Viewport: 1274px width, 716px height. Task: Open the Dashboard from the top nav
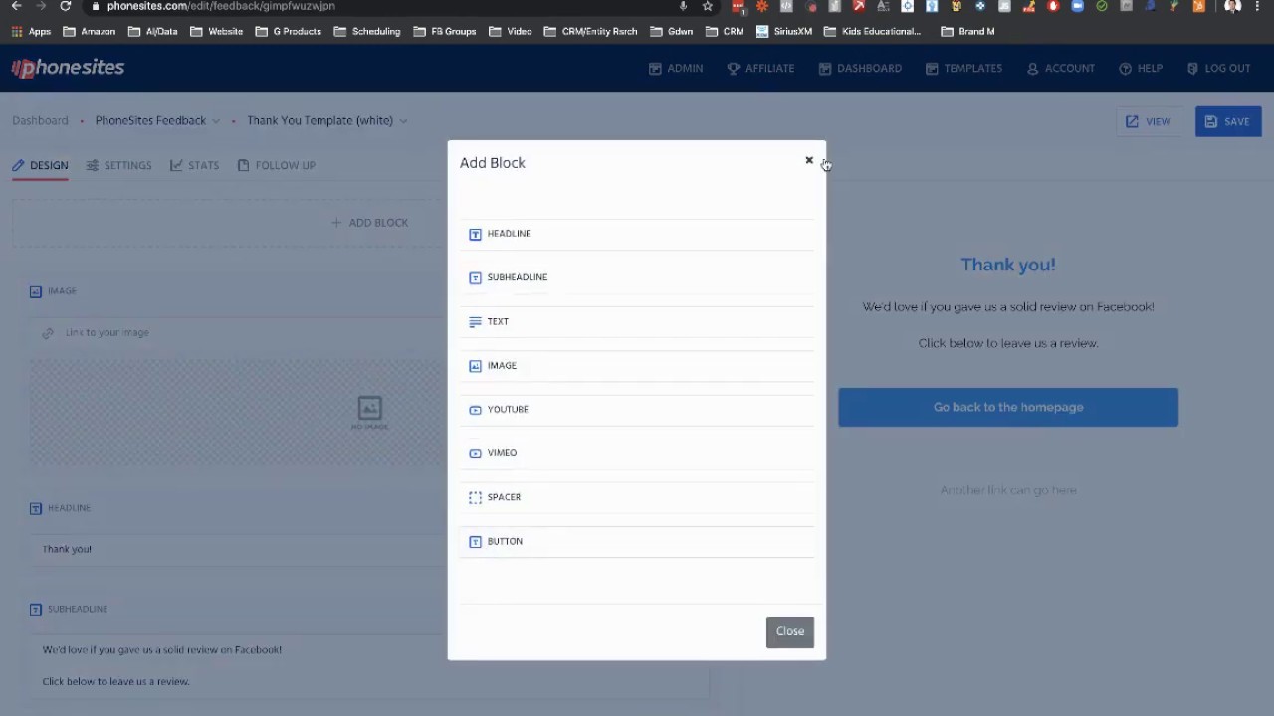click(x=860, y=68)
